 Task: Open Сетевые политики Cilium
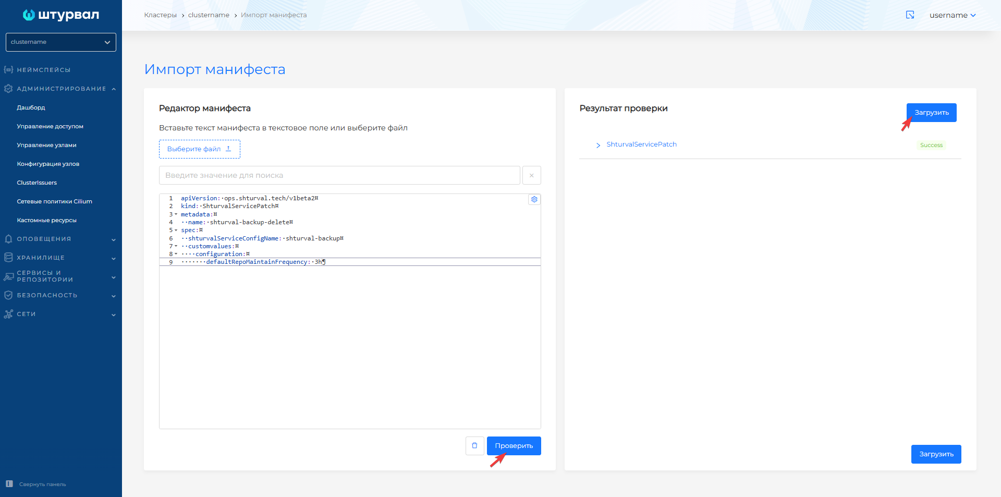pyautogui.click(x=54, y=201)
